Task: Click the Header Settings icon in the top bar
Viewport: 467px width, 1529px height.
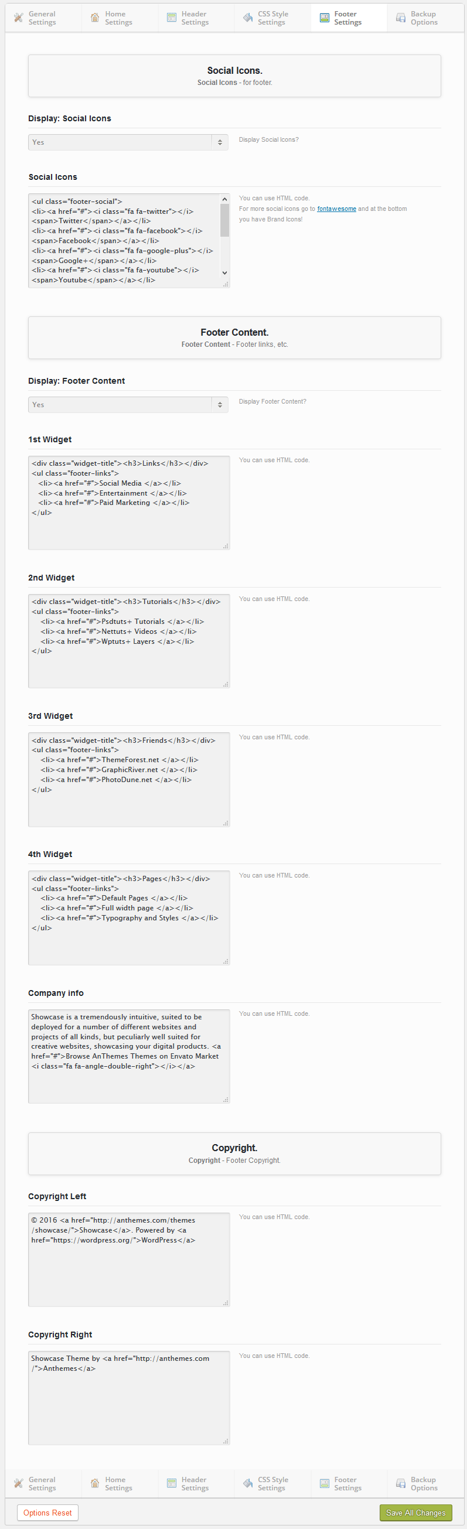Action: [172, 17]
